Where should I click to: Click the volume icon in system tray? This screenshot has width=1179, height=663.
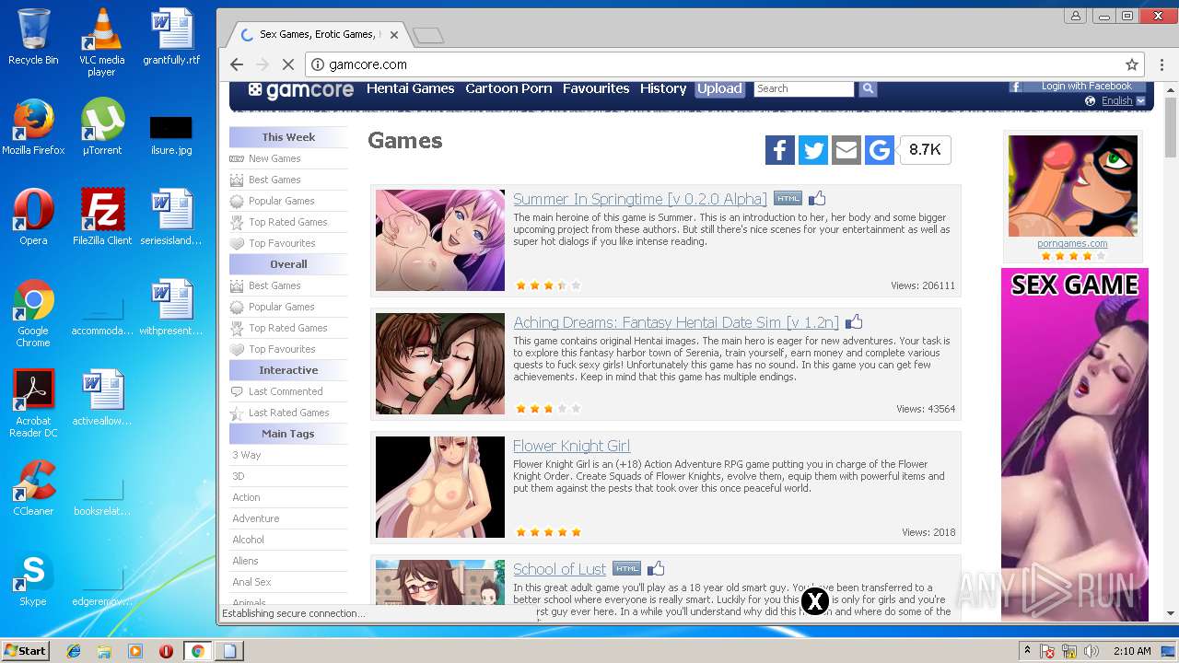(1092, 651)
